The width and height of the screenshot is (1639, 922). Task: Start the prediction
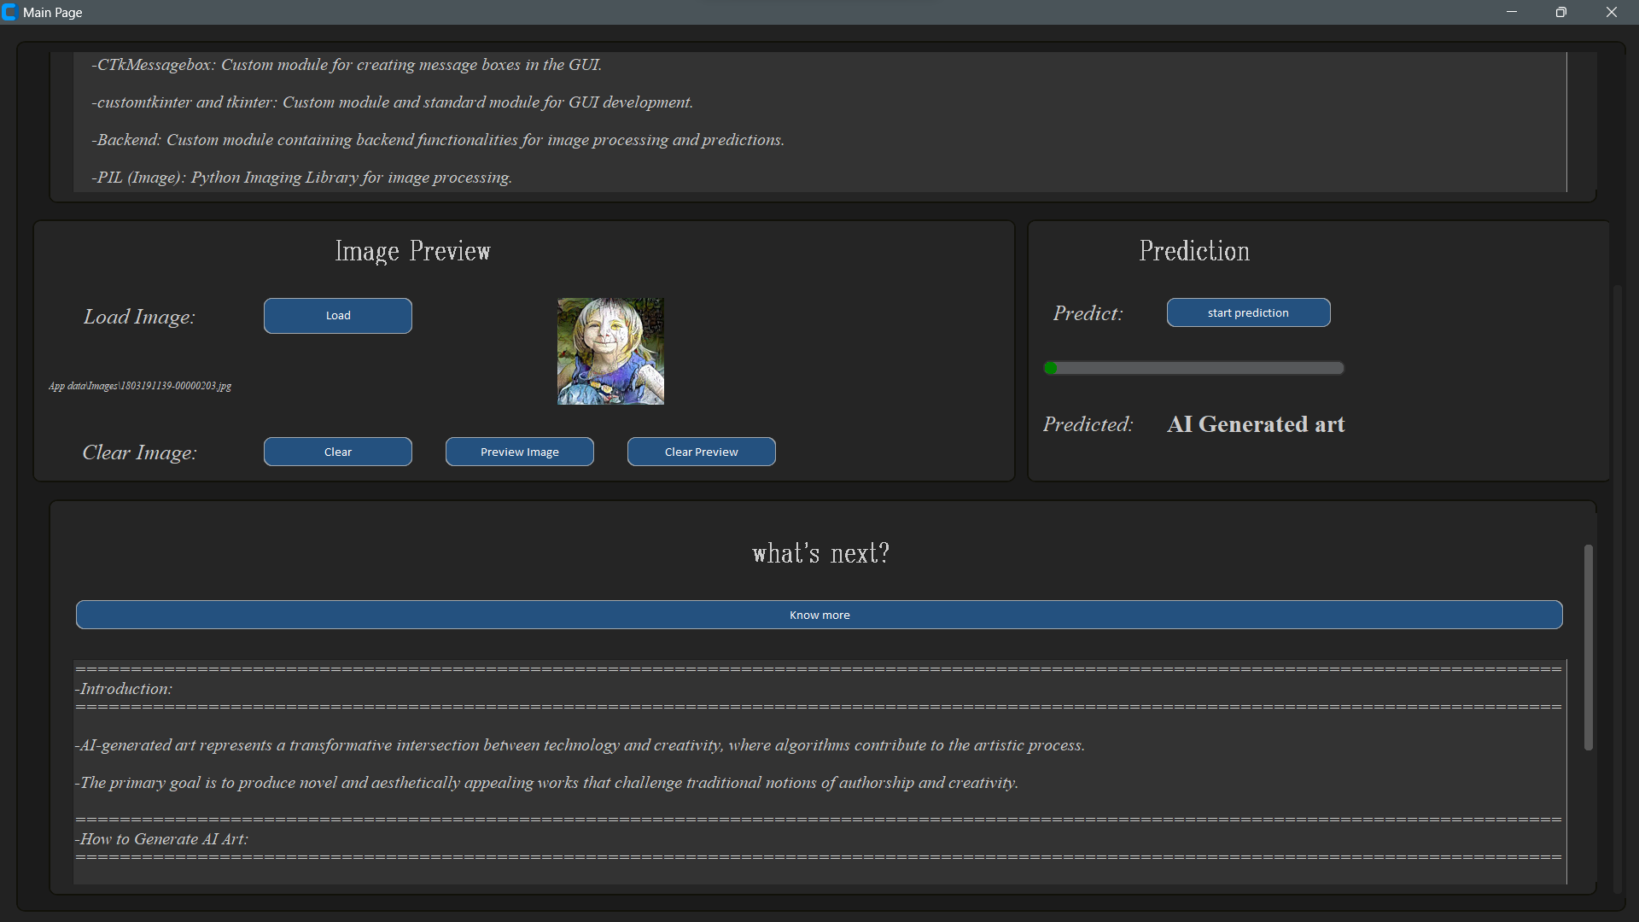[x=1247, y=312]
